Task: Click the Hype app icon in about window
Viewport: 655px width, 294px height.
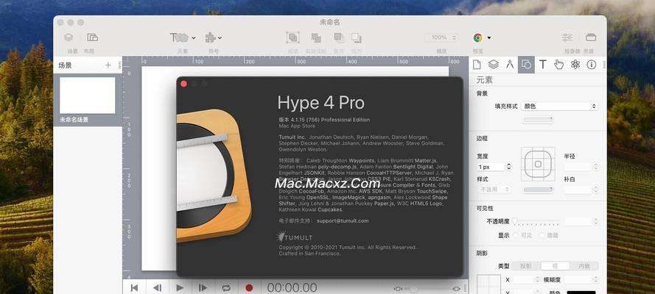Action: (214, 176)
